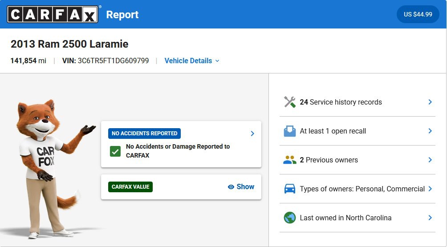Open Types of owners: Personal, Commercial

(358, 189)
